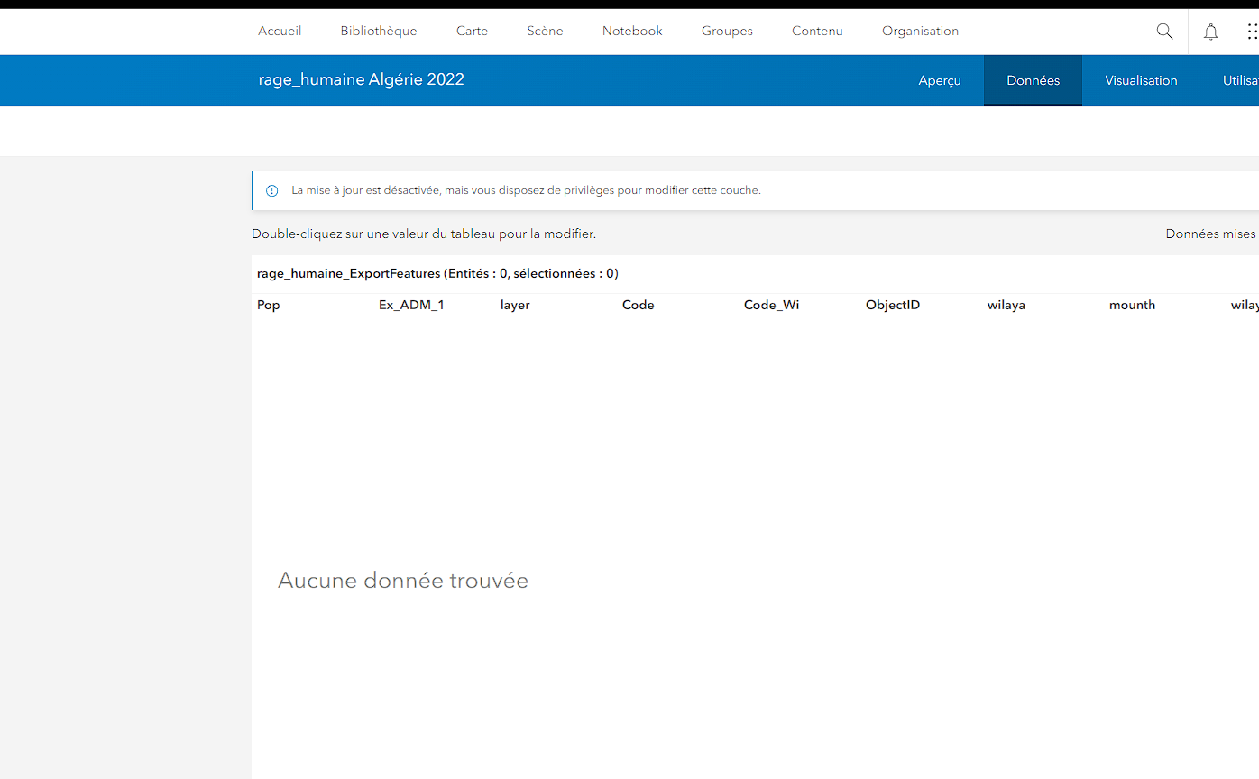Open the notifications bell
The height and width of the screenshot is (779, 1259).
tap(1211, 32)
